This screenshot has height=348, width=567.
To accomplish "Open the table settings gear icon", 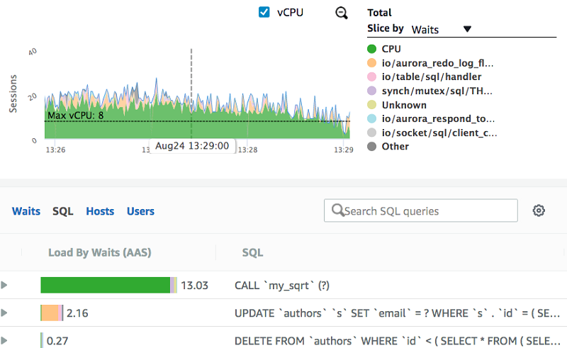I will (539, 211).
